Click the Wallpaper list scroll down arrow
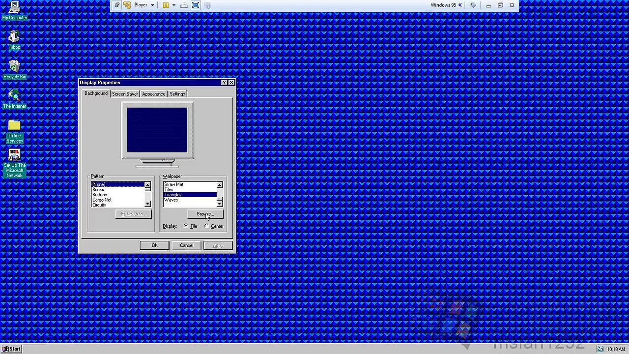The height and width of the screenshot is (354, 629). click(x=220, y=204)
